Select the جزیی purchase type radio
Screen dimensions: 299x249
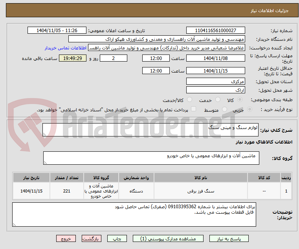point(249,109)
